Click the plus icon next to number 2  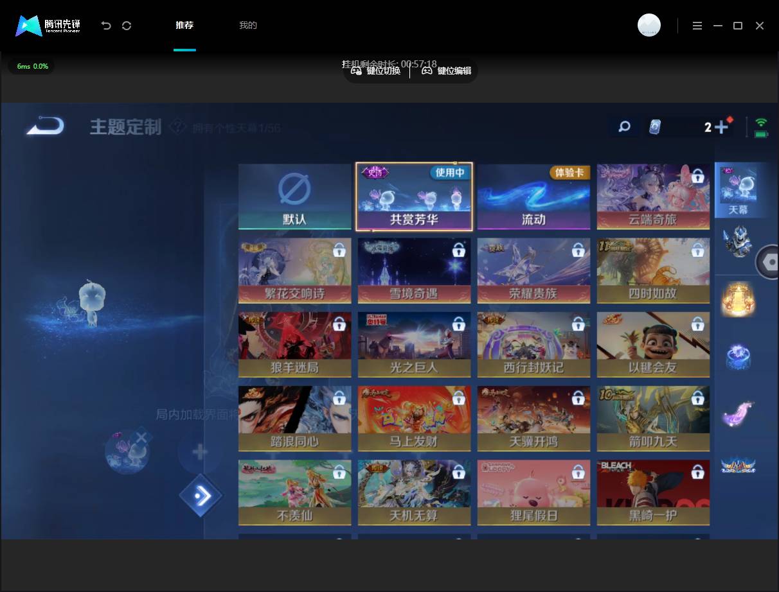click(721, 127)
